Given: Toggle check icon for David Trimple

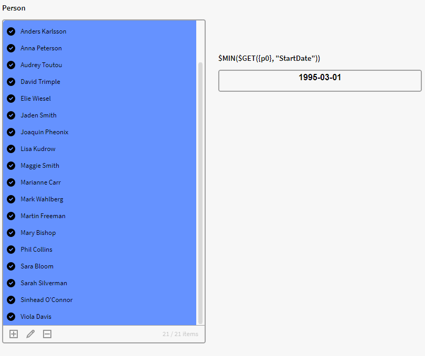Looking at the screenshot, I should [x=11, y=82].
